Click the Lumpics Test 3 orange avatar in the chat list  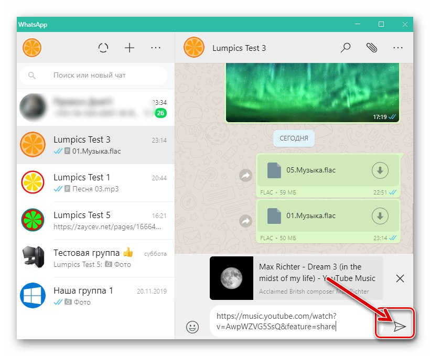click(33, 144)
